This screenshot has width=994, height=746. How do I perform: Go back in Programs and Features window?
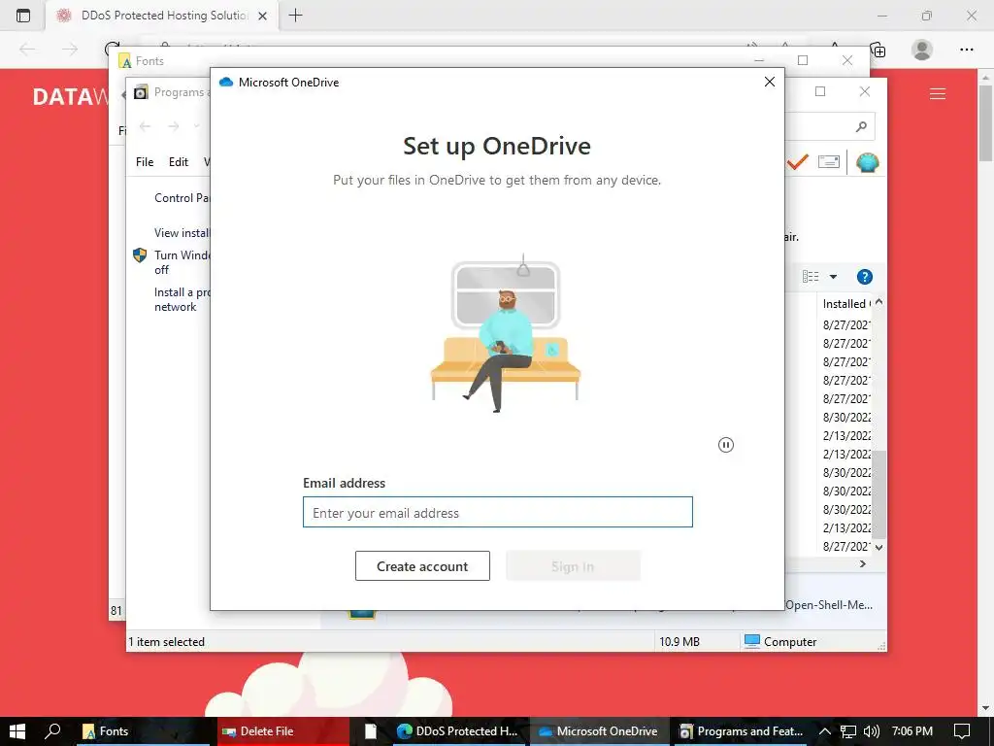146,126
